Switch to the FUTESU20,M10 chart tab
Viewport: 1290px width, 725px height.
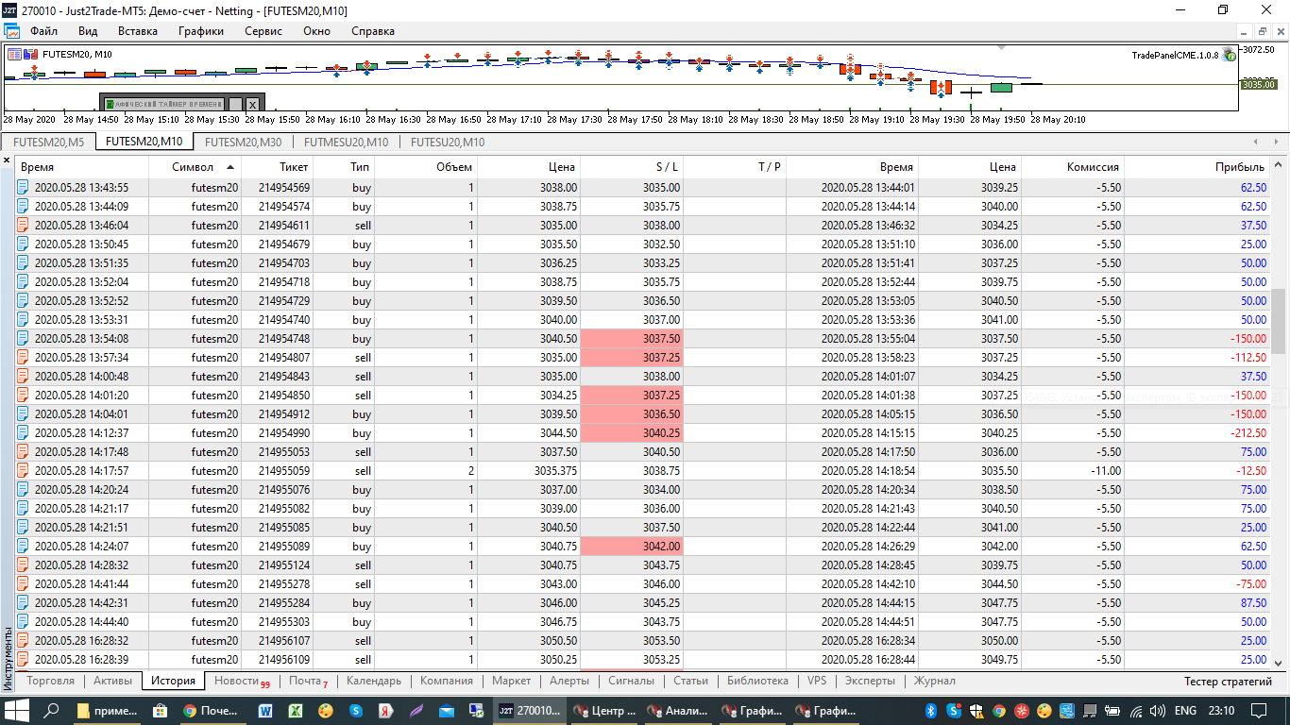pyautogui.click(x=446, y=142)
